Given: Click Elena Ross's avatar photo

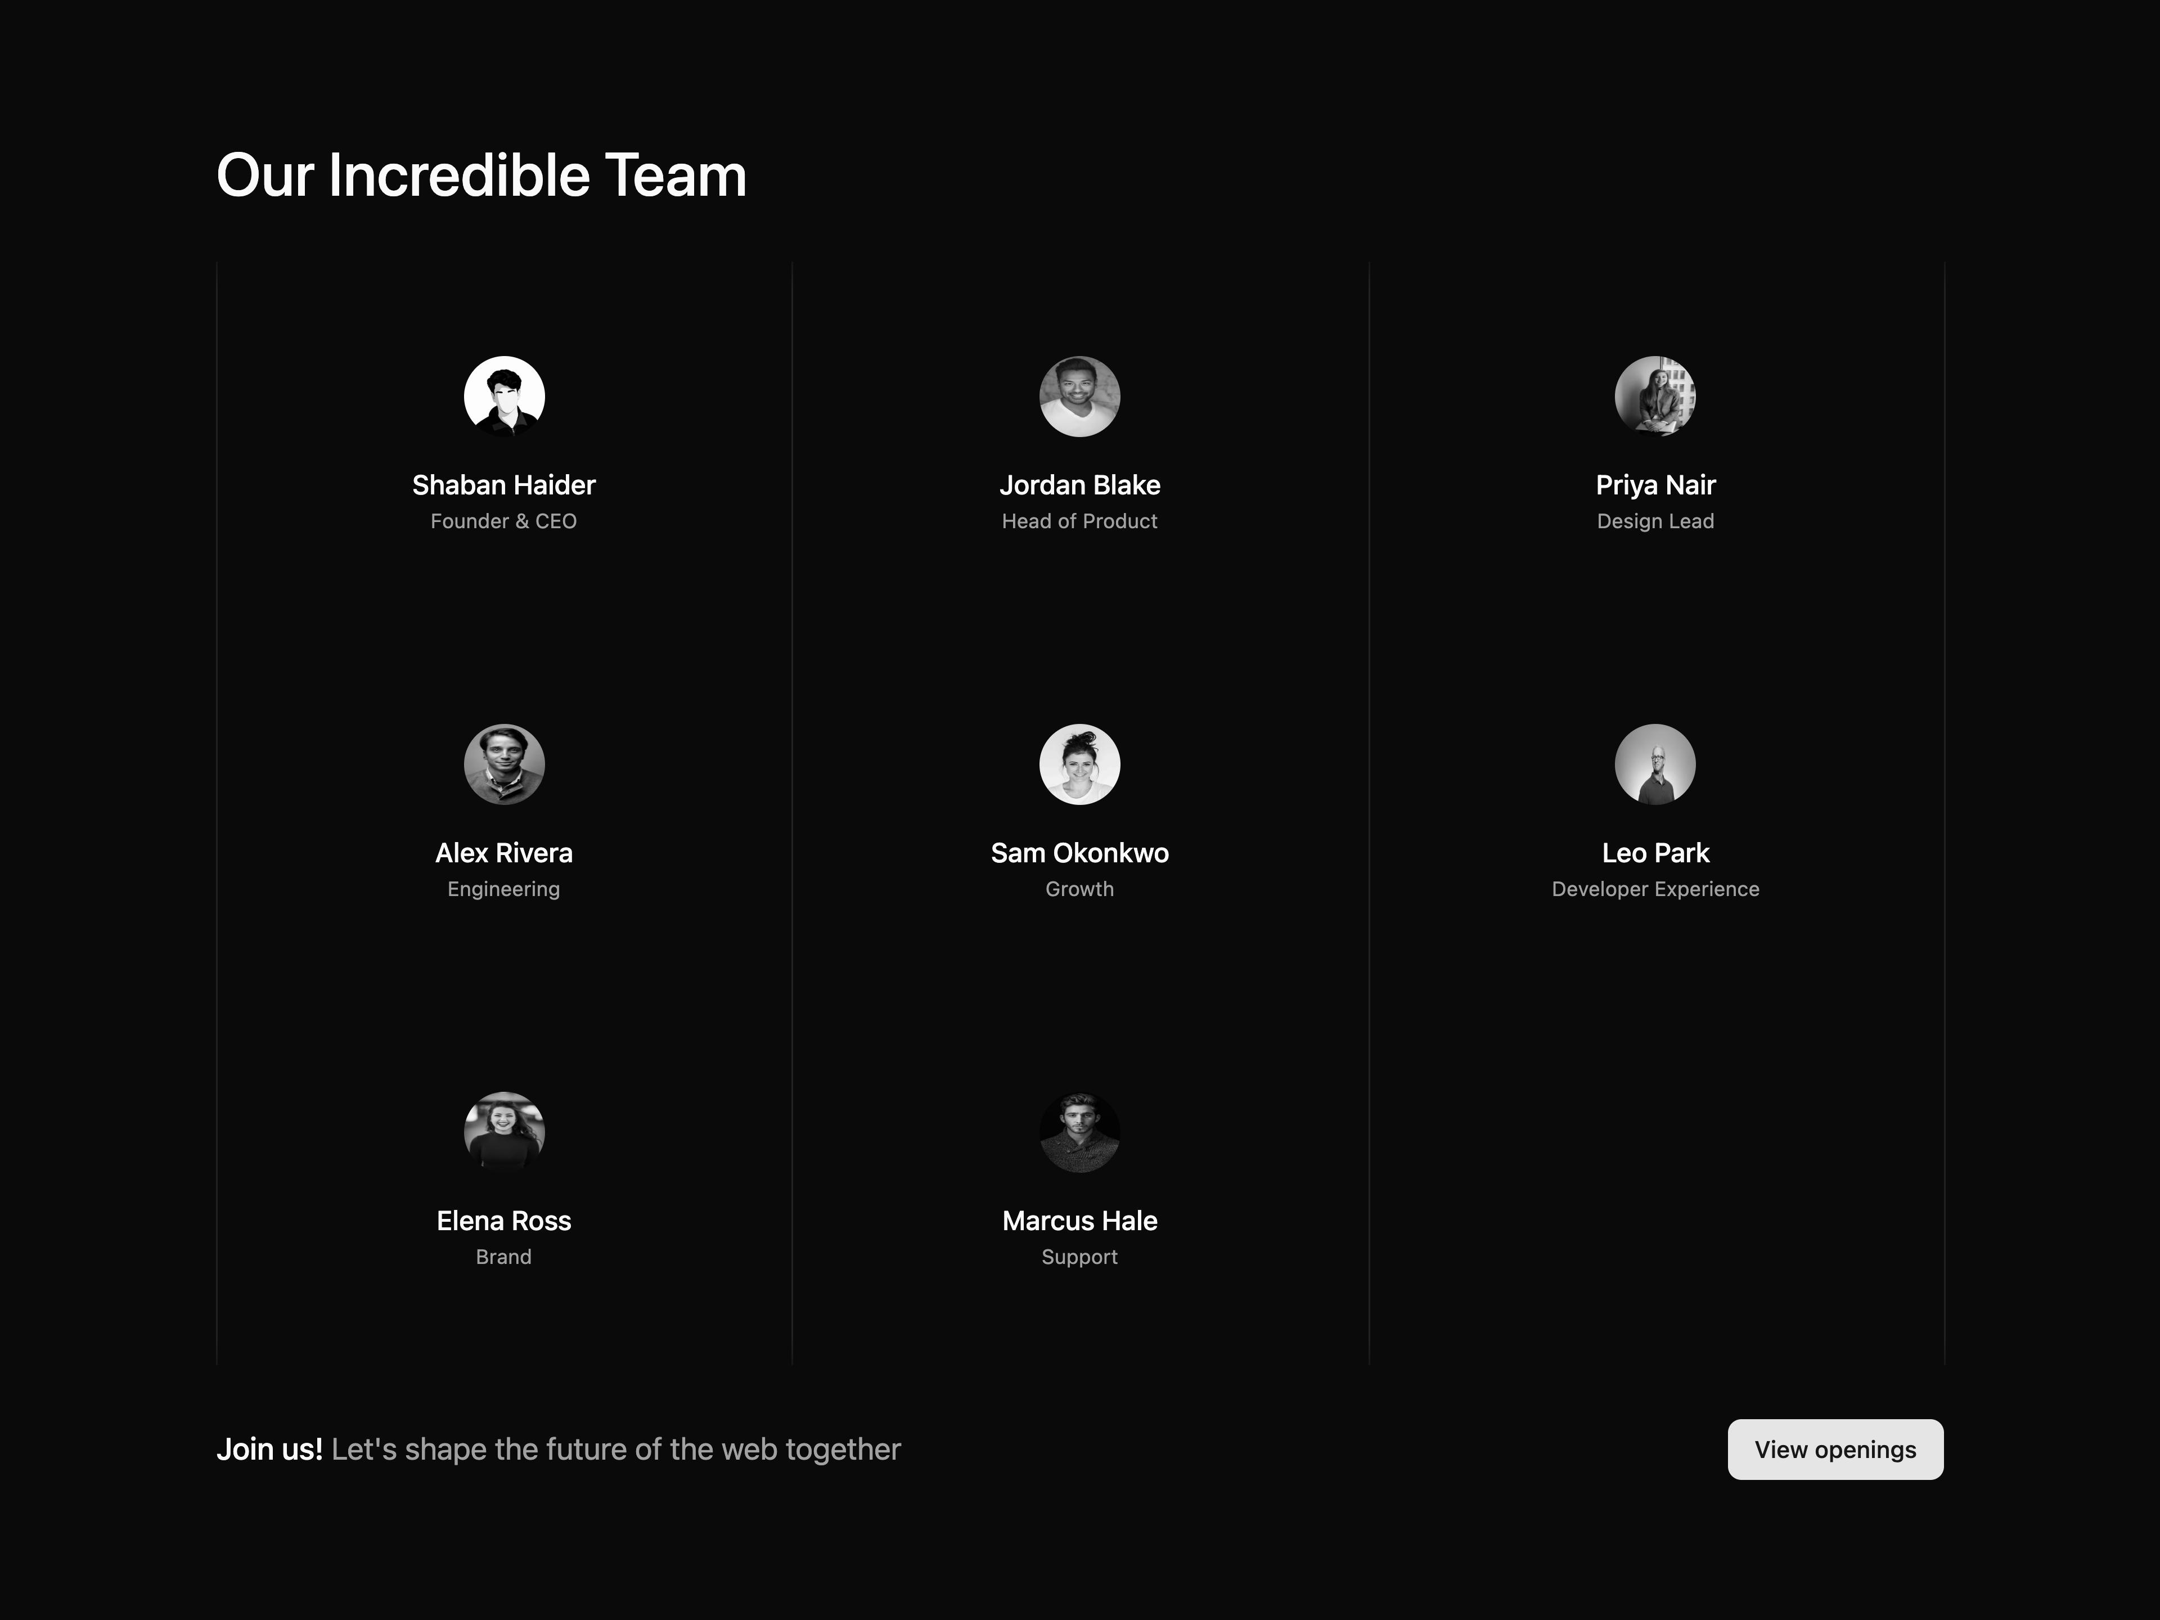Looking at the screenshot, I should click(x=504, y=1133).
